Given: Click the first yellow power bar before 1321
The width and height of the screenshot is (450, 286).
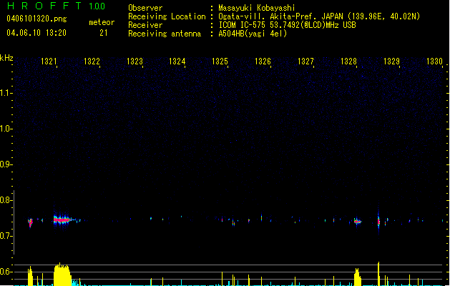Looking at the screenshot, I should coord(30,276).
